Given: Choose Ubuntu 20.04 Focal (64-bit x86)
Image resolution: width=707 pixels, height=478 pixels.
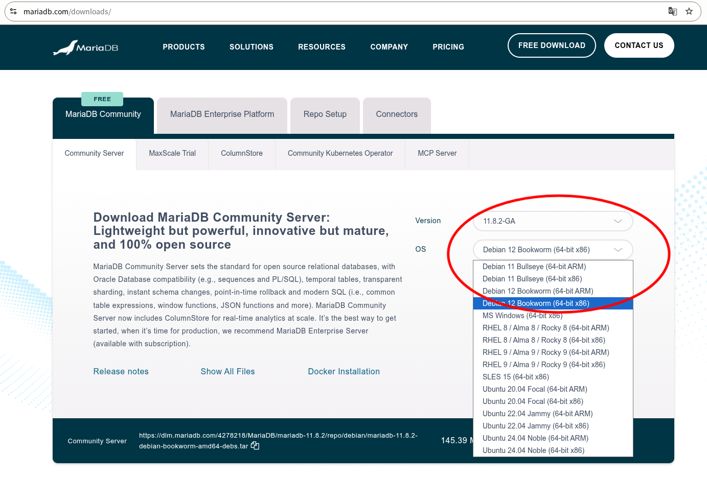Looking at the screenshot, I should (553, 401).
